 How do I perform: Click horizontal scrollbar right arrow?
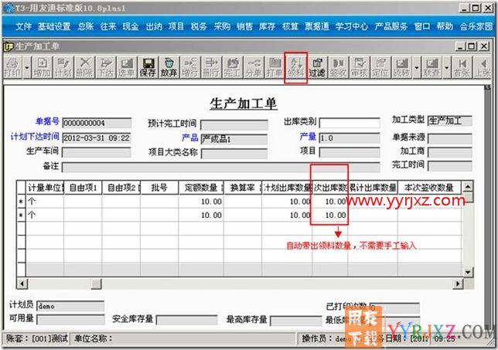point(458,284)
